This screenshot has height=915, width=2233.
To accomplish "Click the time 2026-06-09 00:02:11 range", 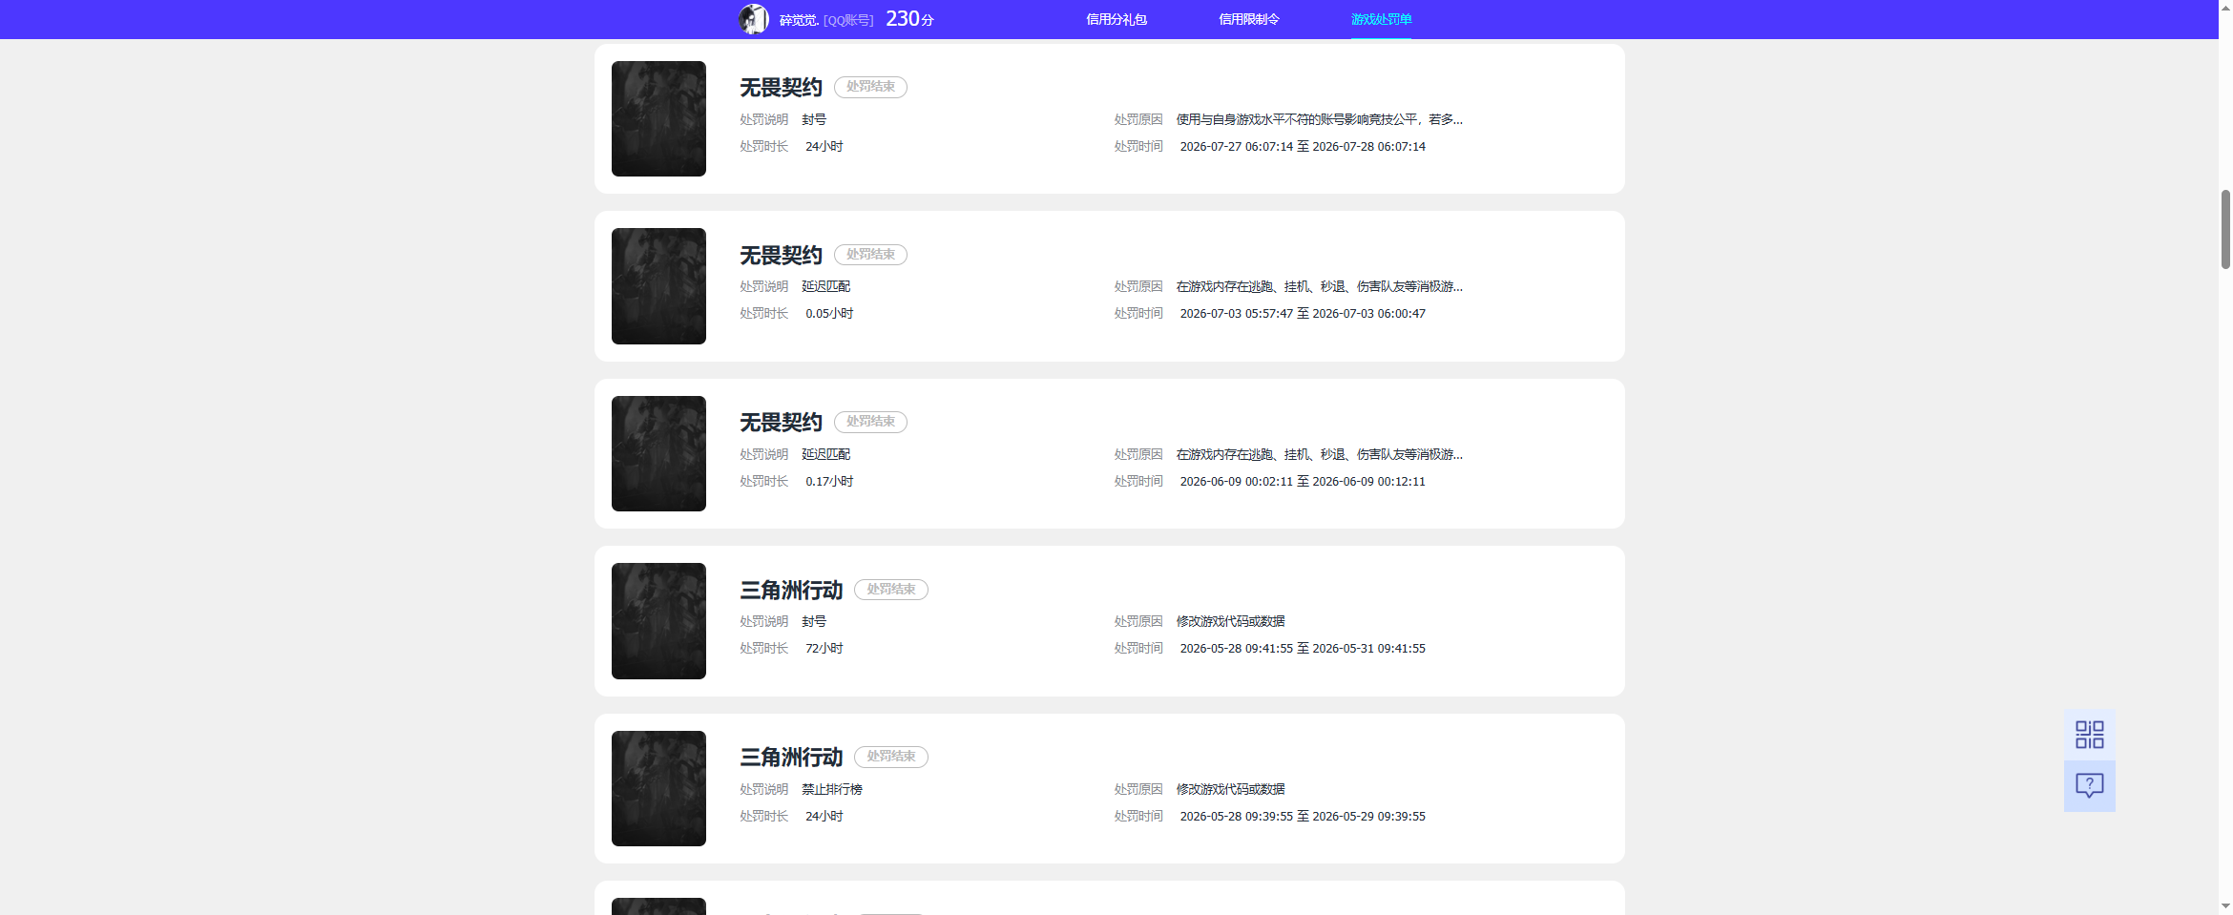I will click(1303, 481).
